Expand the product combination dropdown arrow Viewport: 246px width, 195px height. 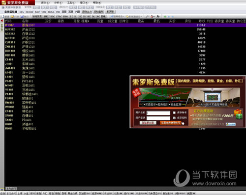click(x=123, y=17)
